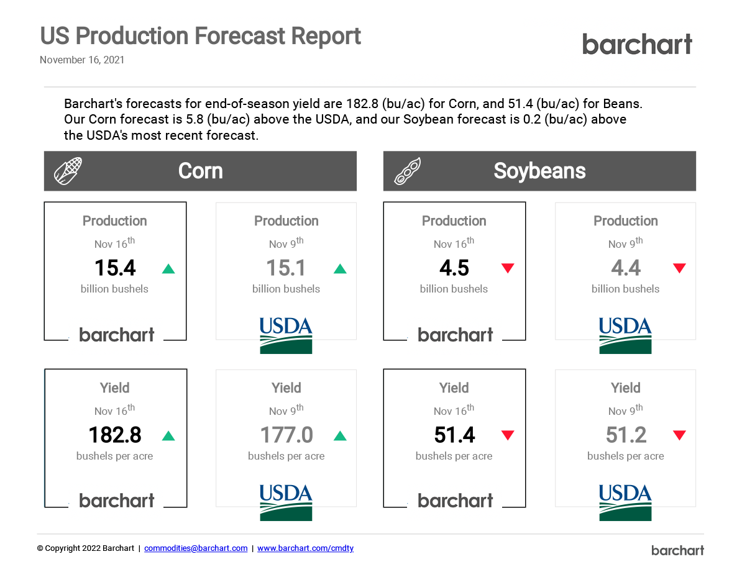The height and width of the screenshot is (572, 742).
Task: Click the USDA logo under soybean yield
Action: point(625,502)
